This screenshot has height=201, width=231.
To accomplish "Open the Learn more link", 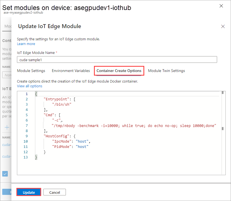I will pyautogui.click(x=26, y=44).
